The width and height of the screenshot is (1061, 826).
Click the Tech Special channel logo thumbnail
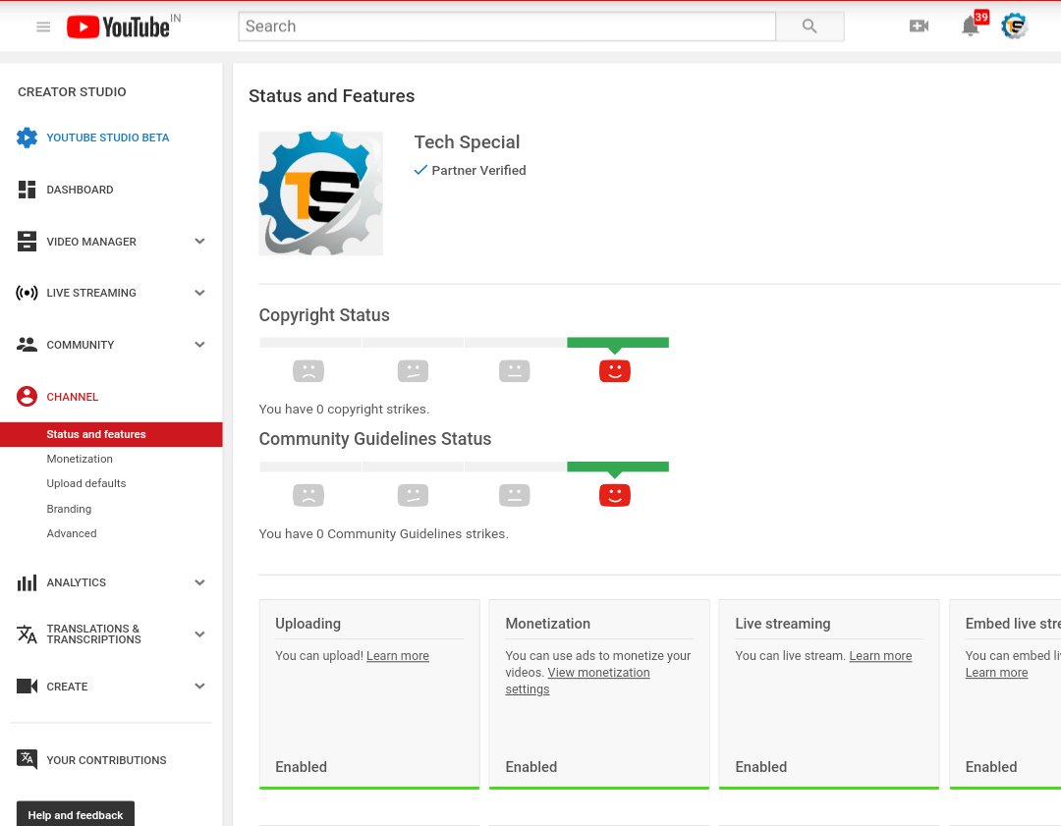pos(320,193)
